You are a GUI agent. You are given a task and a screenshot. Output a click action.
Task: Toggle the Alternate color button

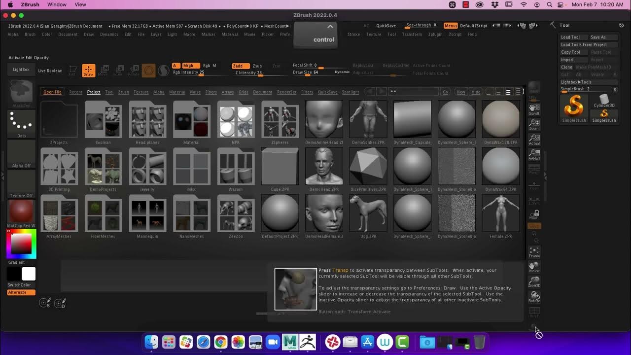coord(21,292)
